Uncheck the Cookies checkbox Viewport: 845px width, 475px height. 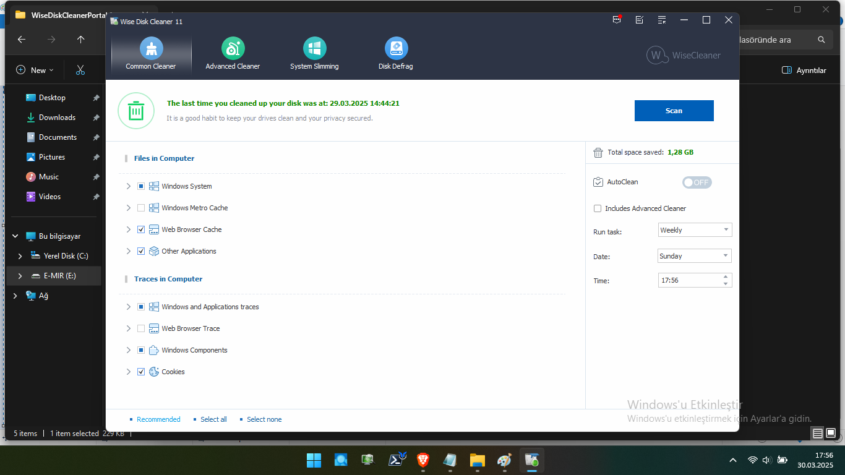(141, 372)
